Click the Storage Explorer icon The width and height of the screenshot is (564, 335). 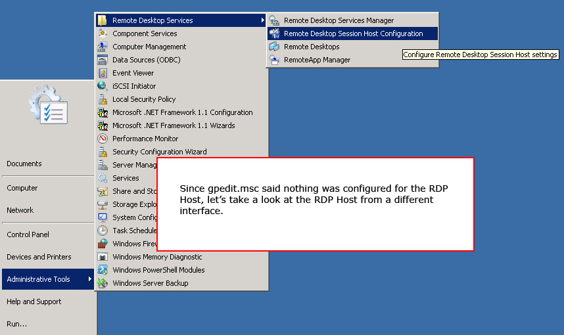pyautogui.click(x=103, y=204)
